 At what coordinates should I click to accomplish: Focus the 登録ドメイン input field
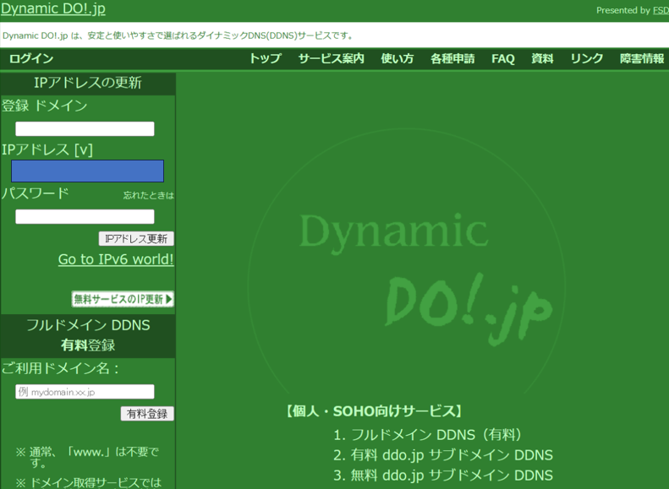tap(85, 128)
